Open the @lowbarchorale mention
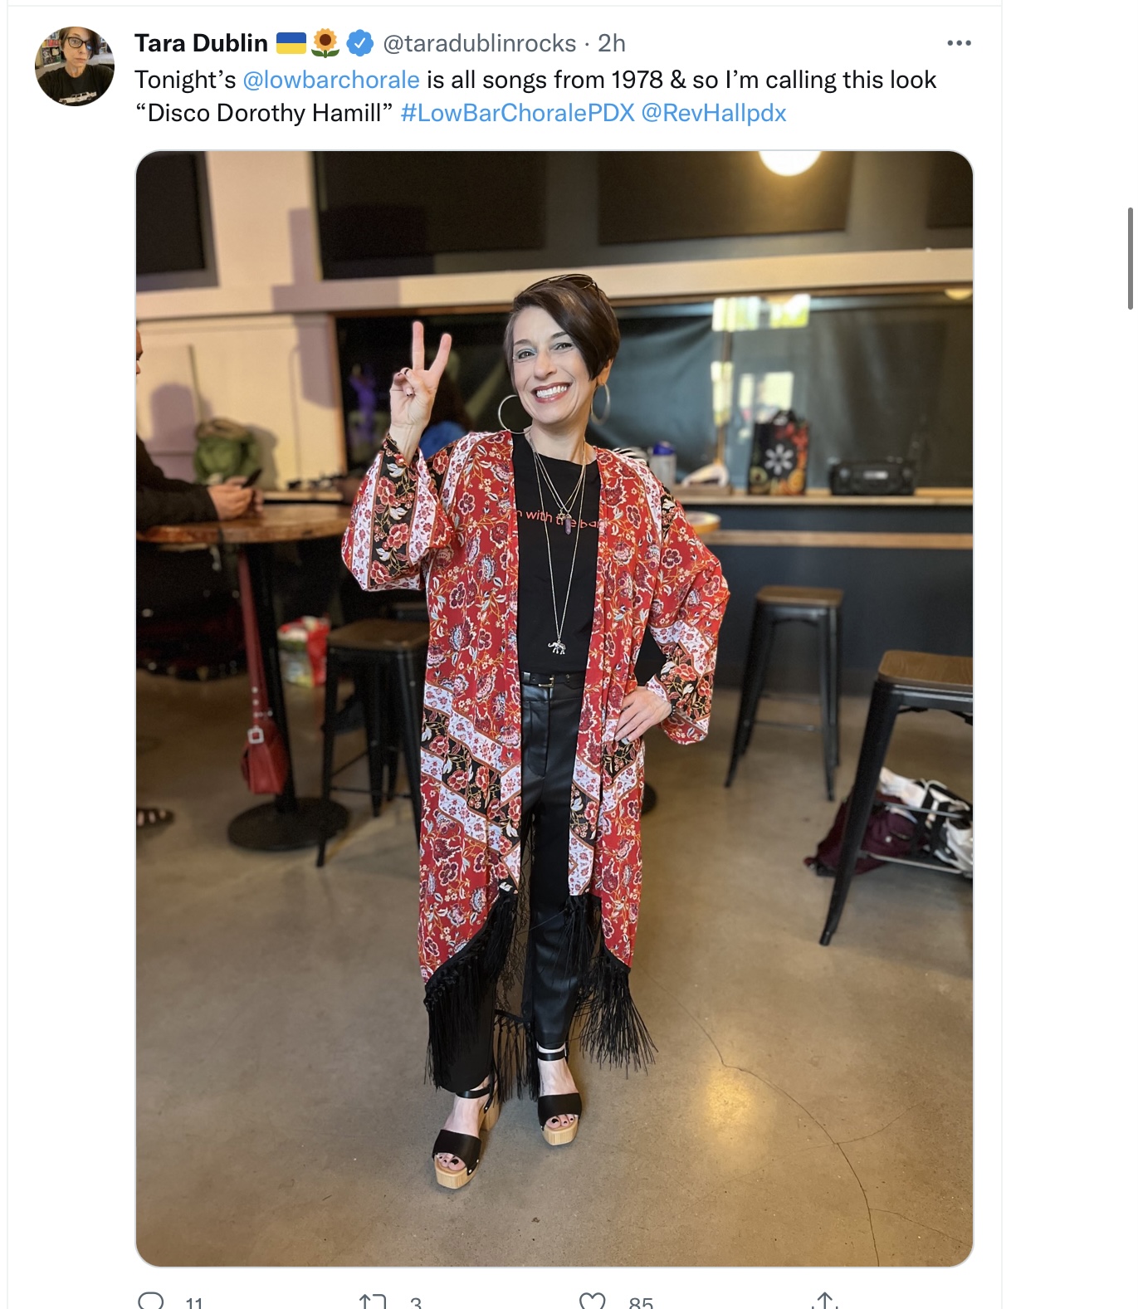Screen dimensions: 1138x1309 (x=331, y=80)
